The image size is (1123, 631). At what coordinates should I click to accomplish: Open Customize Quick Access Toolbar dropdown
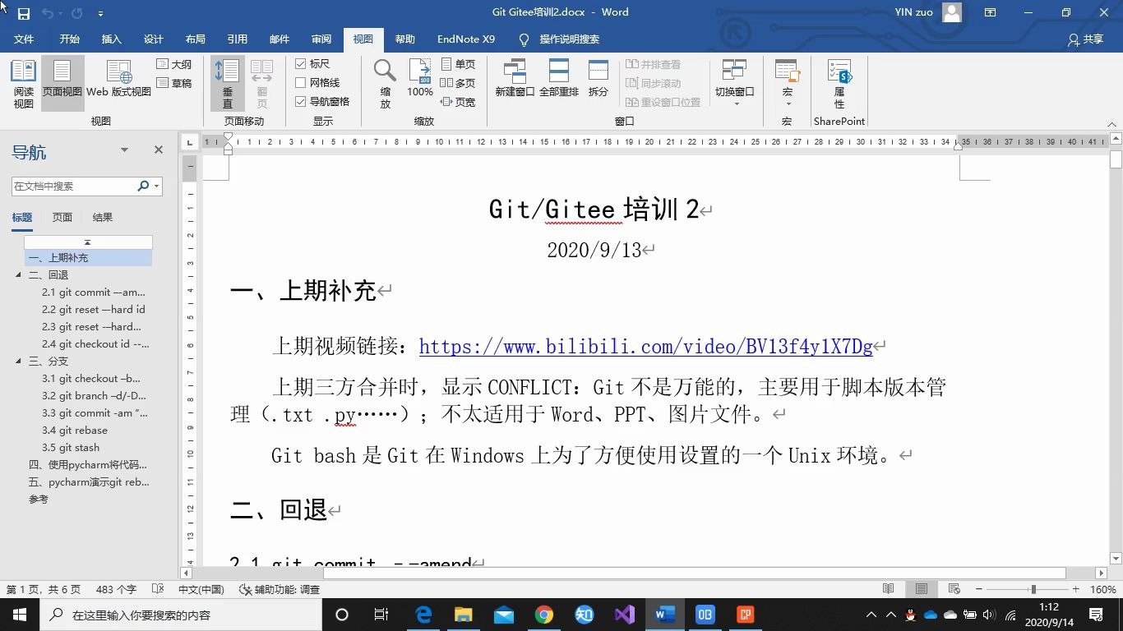tap(100, 14)
